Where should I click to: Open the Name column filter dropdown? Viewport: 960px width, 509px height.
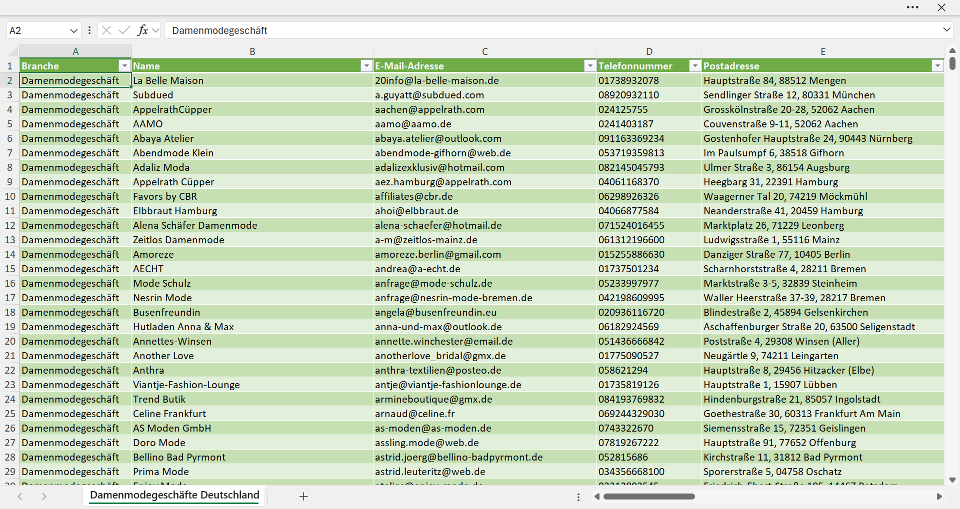366,66
